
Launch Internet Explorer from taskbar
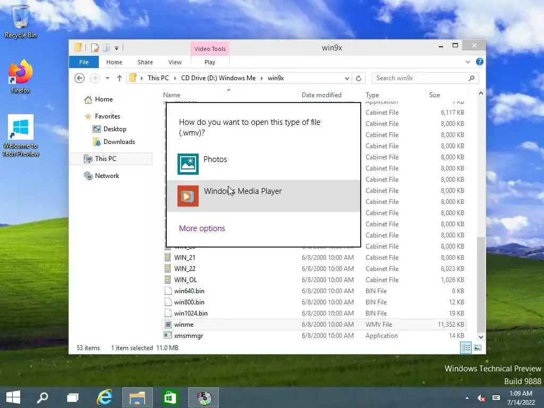tap(105, 397)
